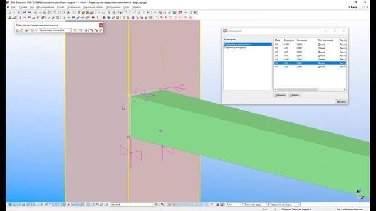
Task: Open the Файл menu
Action: pos(14,7)
